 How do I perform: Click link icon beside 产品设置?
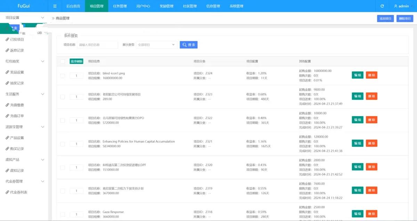(7, 138)
